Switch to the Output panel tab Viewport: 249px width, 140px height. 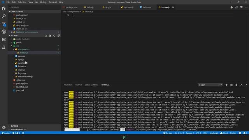79,85
